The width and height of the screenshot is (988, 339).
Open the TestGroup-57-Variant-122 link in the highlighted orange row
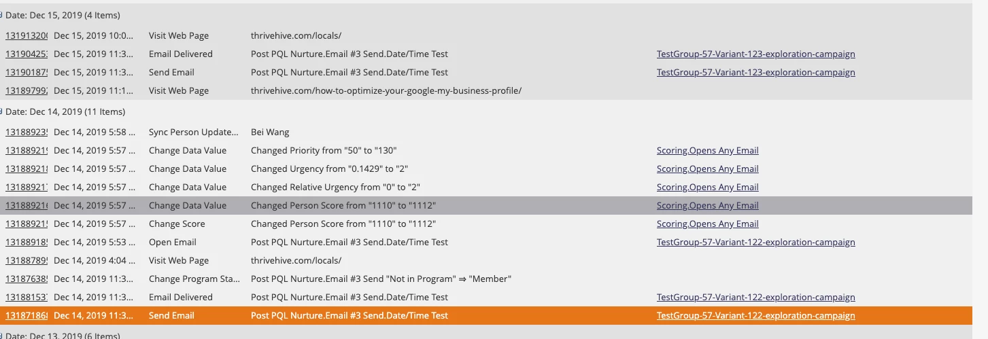[x=755, y=316]
